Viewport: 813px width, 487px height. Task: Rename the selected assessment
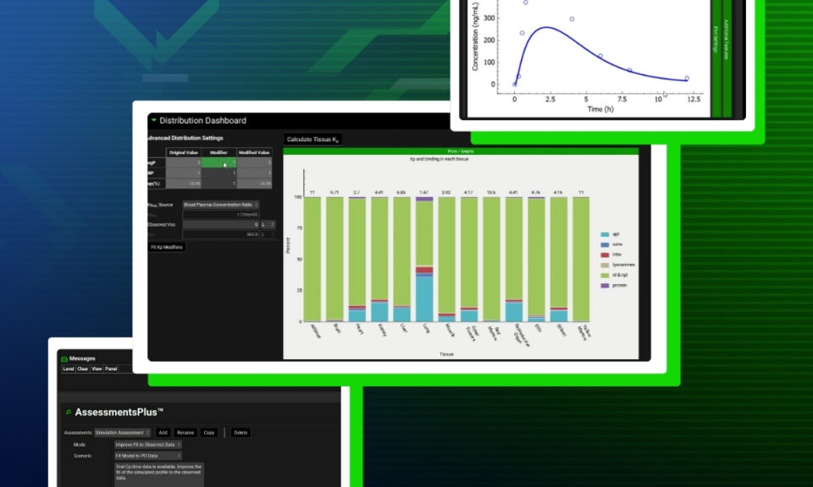(x=185, y=432)
